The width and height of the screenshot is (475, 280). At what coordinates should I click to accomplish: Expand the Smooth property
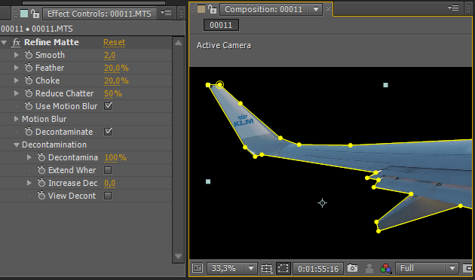tap(17, 55)
